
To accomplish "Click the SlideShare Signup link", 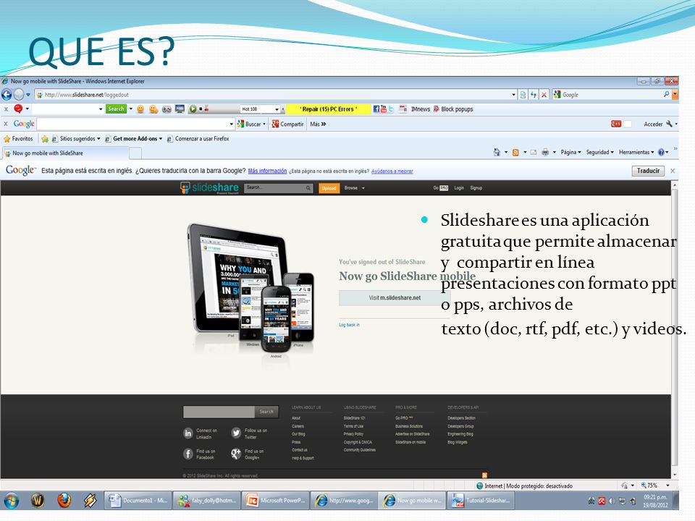I will click(476, 188).
